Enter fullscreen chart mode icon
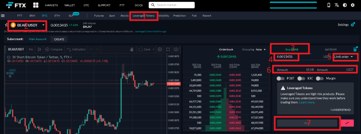The image size is (361, 134). coord(168,49)
